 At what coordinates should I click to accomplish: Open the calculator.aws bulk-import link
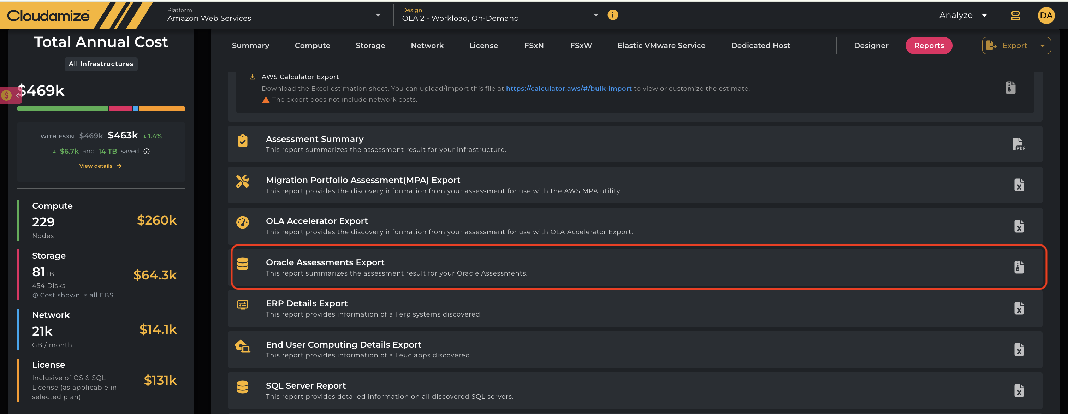coord(569,88)
